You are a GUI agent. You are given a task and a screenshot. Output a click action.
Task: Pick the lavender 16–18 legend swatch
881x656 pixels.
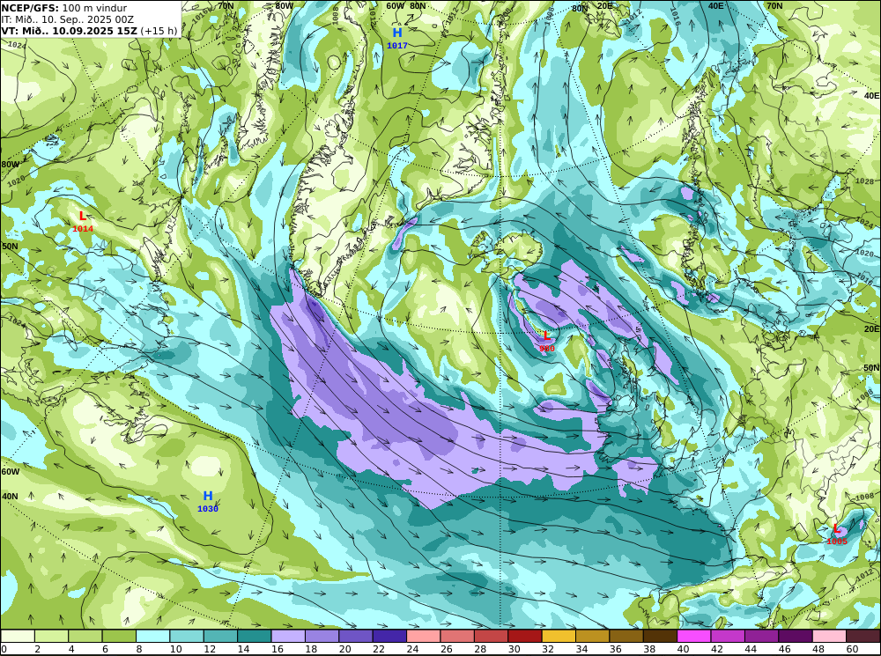(288, 636)
